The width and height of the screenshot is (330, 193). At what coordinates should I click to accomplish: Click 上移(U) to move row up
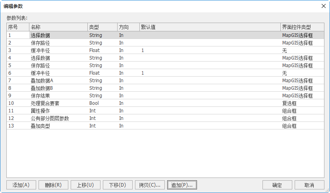click(x=85, y=185)
